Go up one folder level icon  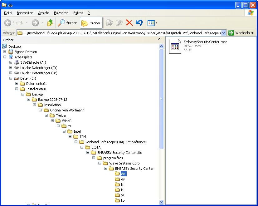[x=50, y=23]
